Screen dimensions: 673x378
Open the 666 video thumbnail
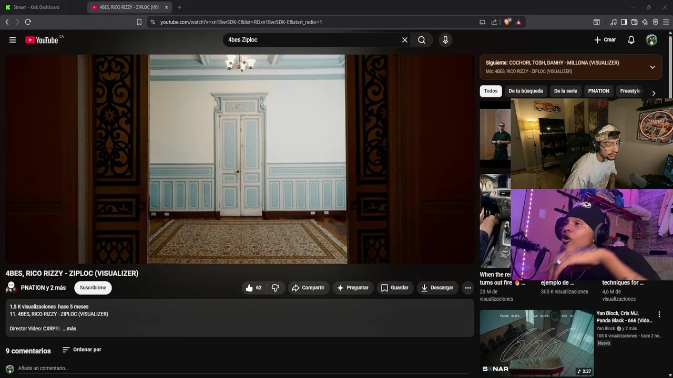pos(536,343)
